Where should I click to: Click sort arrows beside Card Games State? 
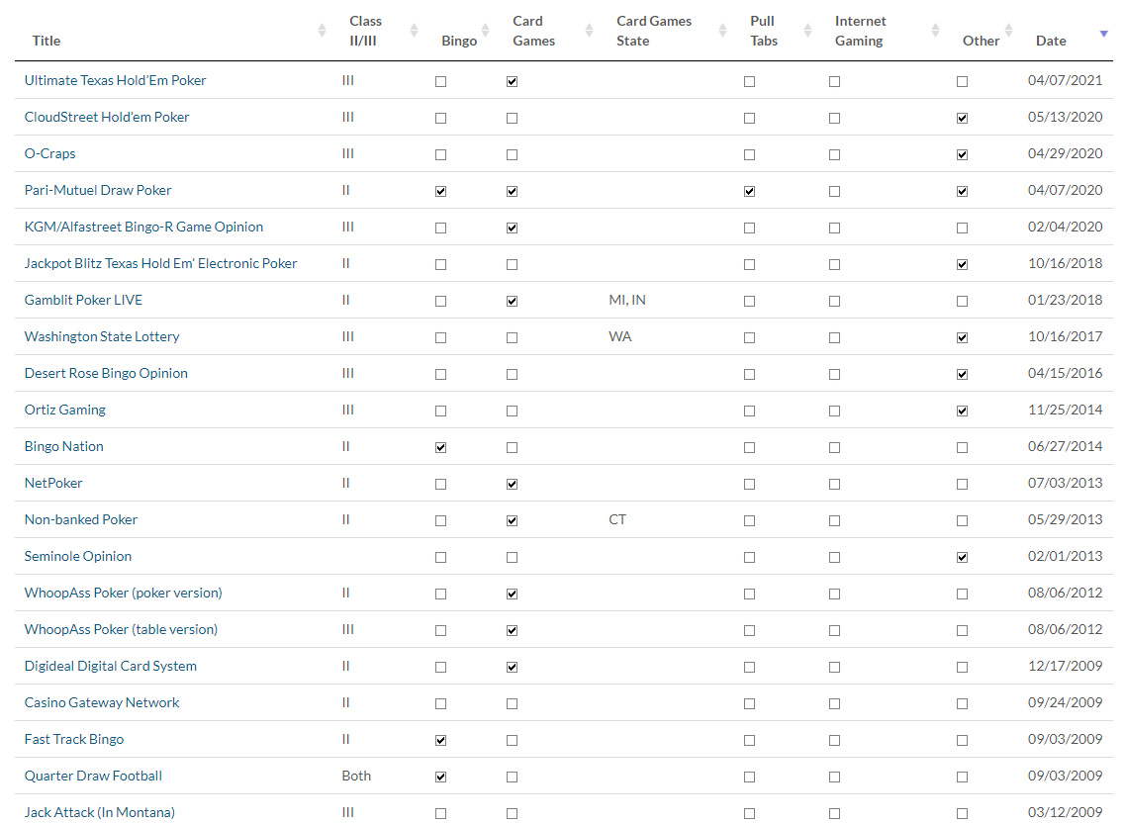pos(723,31)
